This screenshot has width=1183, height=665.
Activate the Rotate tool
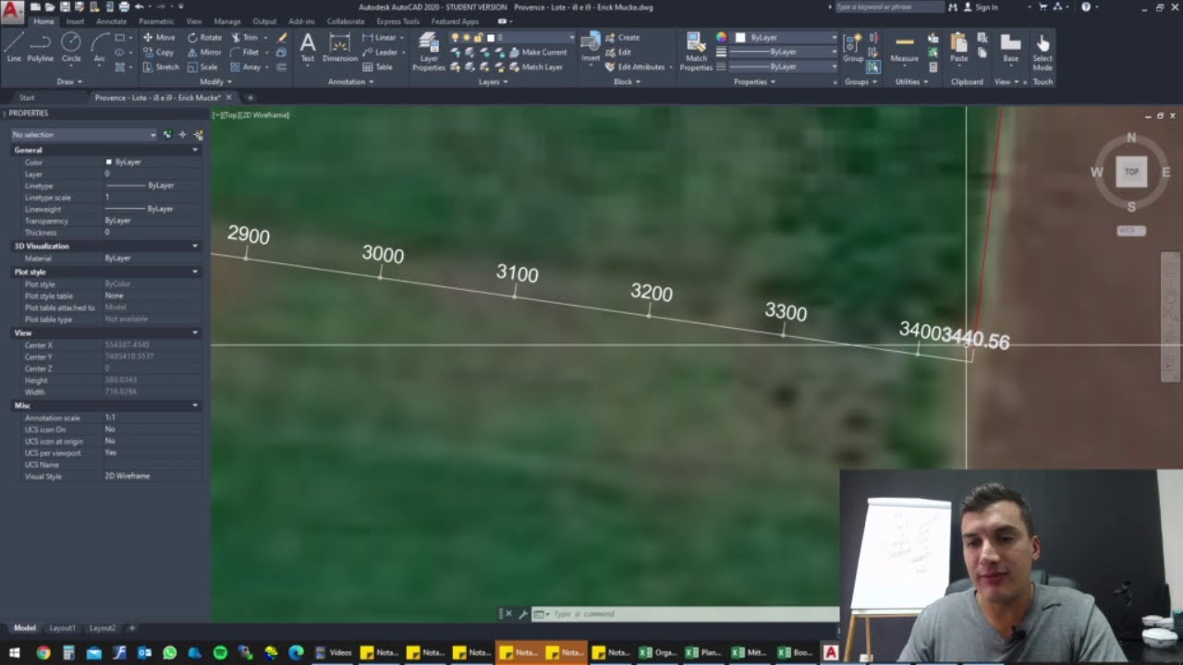[x=204, y=38]
